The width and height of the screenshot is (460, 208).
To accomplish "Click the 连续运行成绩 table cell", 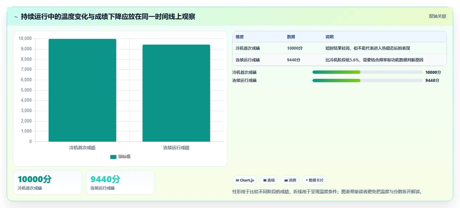I will click(x=248, y=60).
